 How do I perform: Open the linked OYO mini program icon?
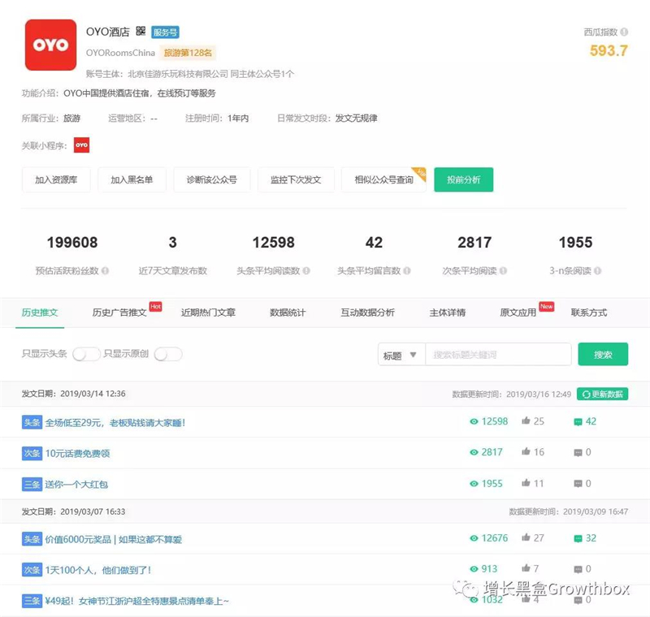pos(82,145)
